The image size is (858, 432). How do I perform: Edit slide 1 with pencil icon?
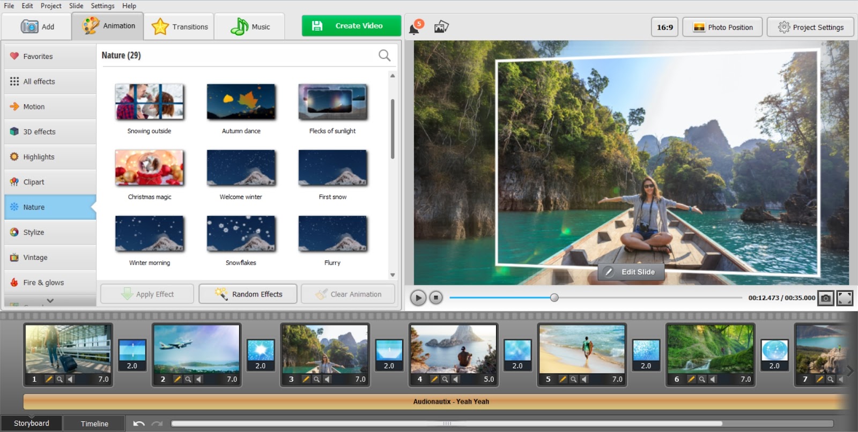(49, 379)
